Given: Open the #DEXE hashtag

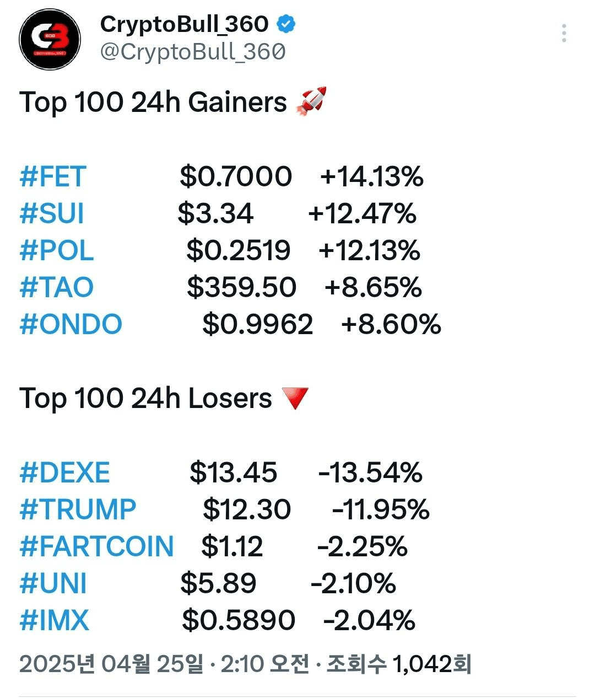Looking at the screenshot, I should (x=64, y=473).
